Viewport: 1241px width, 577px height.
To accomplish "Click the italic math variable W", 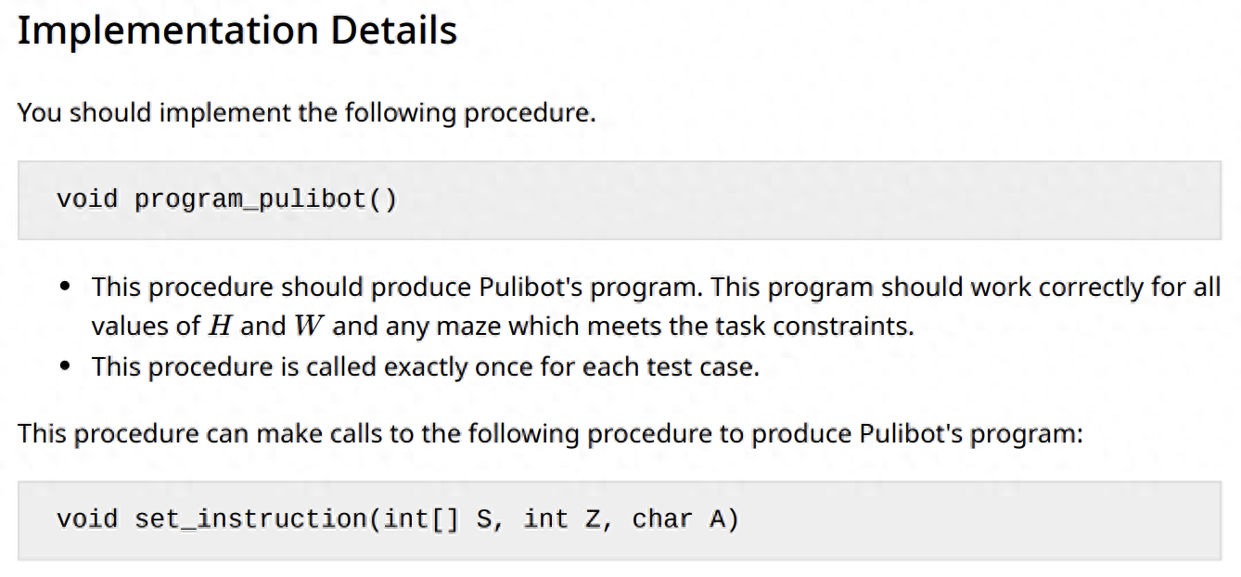I will 305,327.
